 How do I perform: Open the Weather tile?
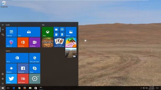[11, 68]
